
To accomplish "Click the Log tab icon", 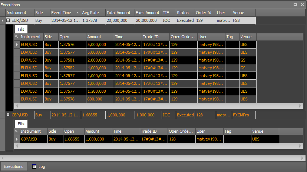I will coord(34,166).
